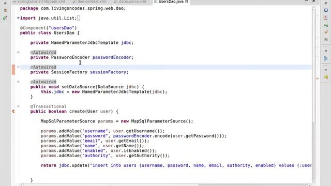Screen dimensions: 331x186
Task: Click the vertical scrollbar down arrow
Action: (314, 181)
